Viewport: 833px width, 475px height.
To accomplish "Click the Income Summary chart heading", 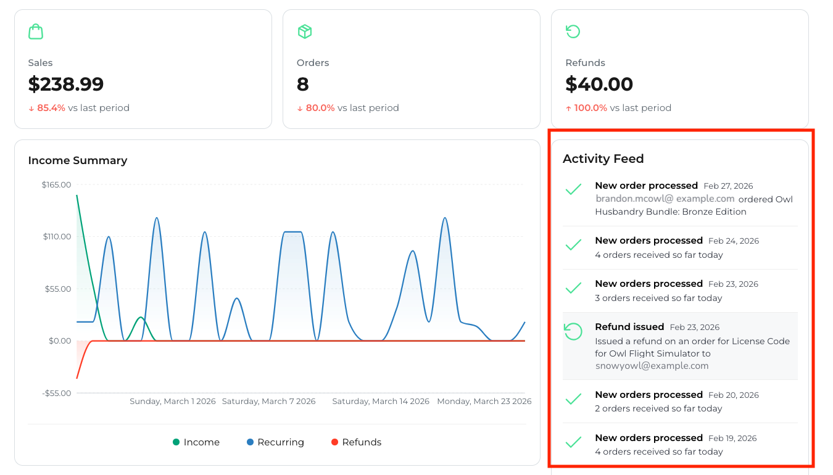I will [x=78, y=160].
